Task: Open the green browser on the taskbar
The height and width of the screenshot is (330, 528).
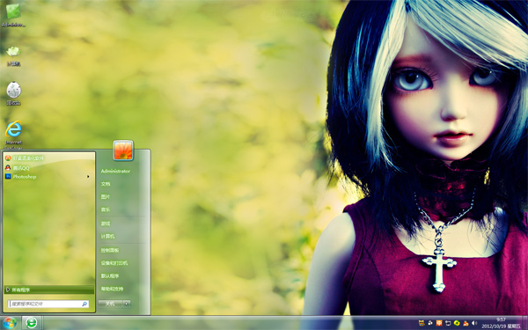Action: 32,323
